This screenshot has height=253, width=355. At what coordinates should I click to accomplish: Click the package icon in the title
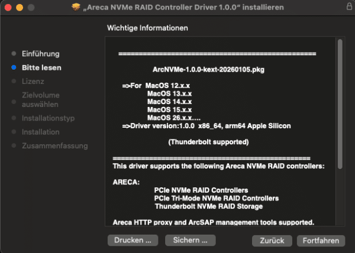76,7
